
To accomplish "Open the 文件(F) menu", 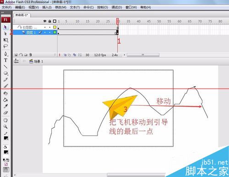I will [x=6, y=7].
